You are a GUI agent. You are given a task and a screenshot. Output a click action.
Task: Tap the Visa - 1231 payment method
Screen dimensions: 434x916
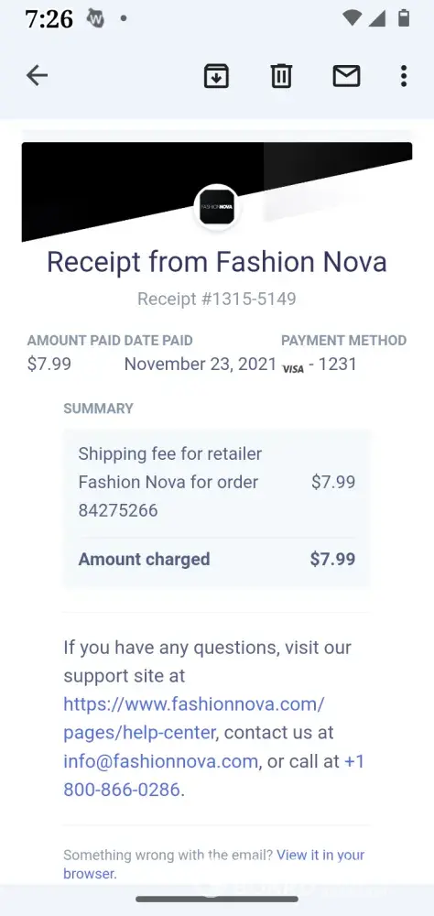pos(320,365)
